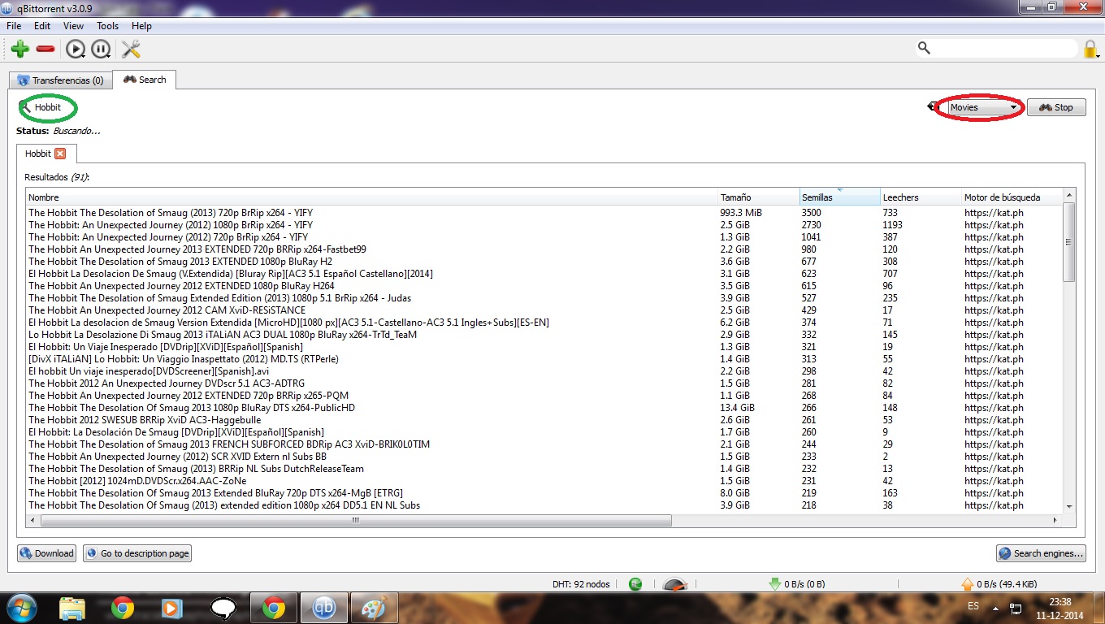The height and width of the screenshot is (624, 1105).
Task: Open the Paint taskbar icon
Action: click(x=375, y=608)
